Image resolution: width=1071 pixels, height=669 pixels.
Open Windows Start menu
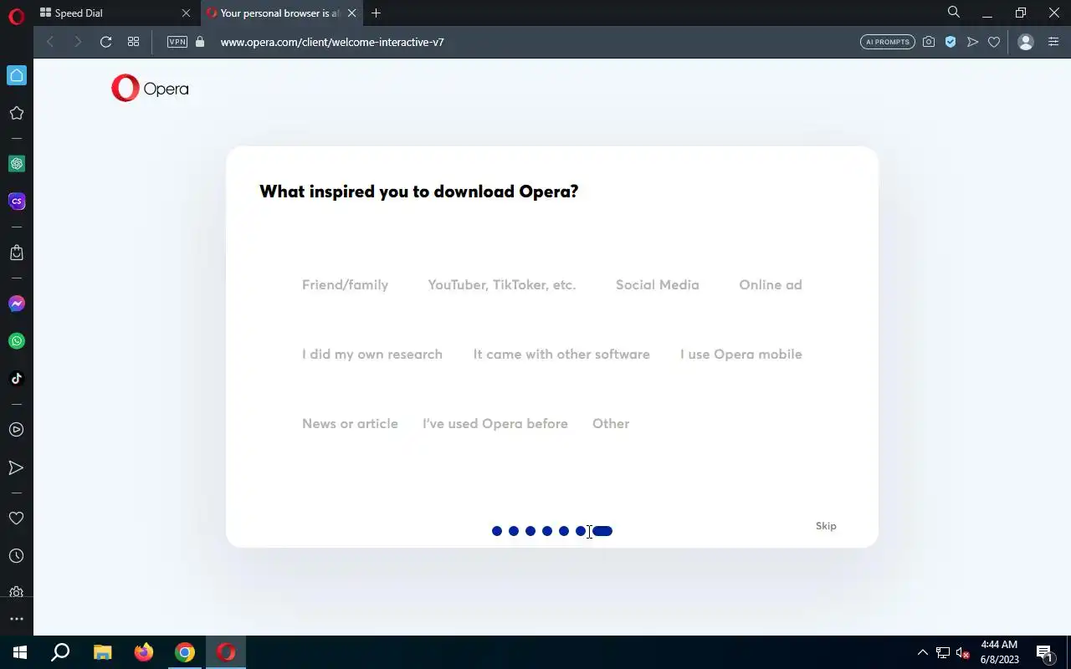(20, 652)
